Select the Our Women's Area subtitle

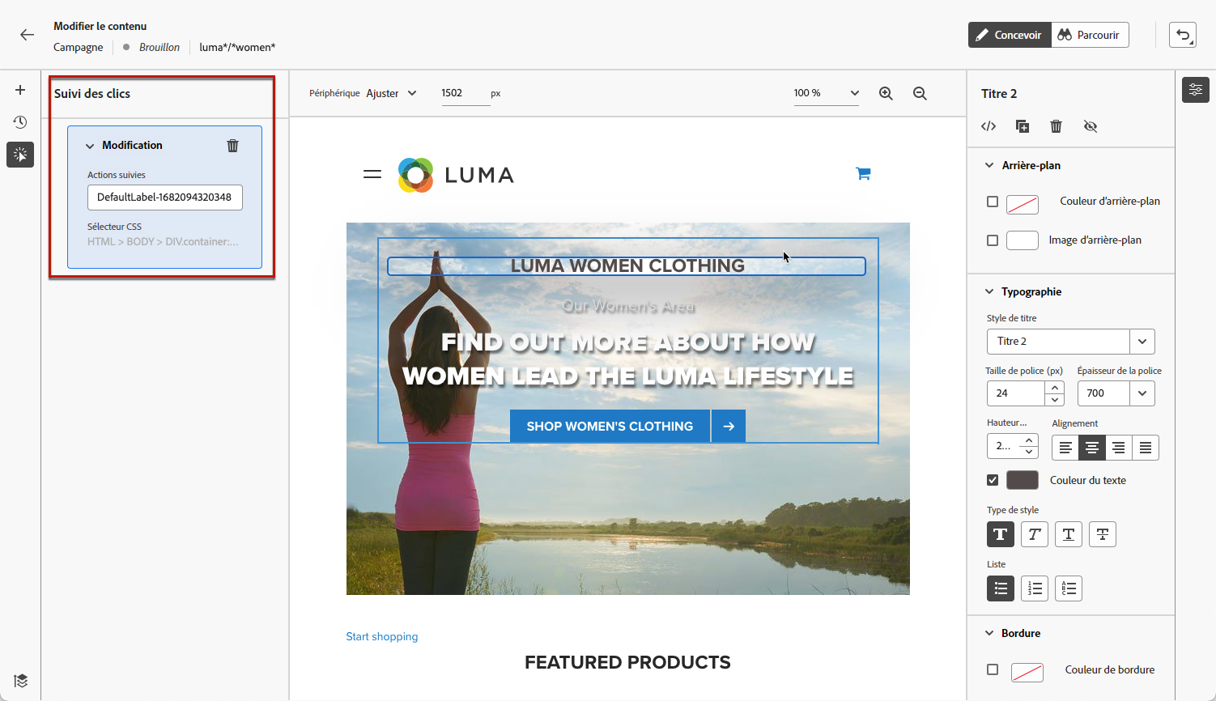click(628, 307)
